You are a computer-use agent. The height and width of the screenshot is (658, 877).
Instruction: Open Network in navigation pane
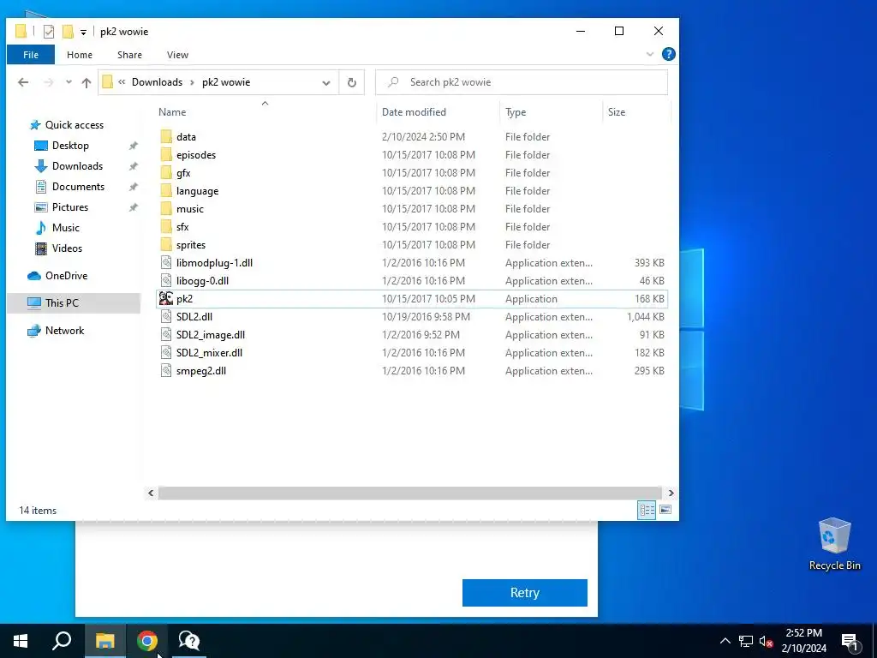[x=64, y=331]
